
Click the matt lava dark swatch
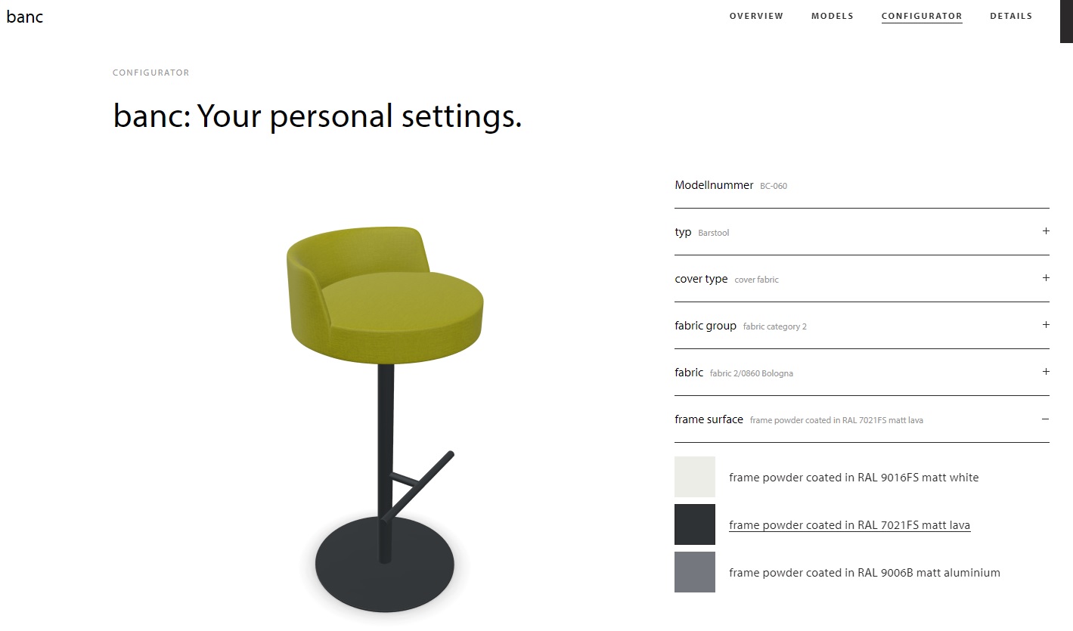coord(695,524)
